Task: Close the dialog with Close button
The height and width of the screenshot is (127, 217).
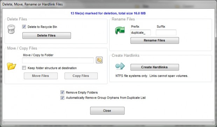Action: (107, 111)
